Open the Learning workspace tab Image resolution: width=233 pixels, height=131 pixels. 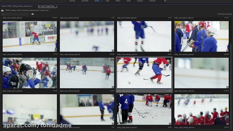(x=72, y=1)
